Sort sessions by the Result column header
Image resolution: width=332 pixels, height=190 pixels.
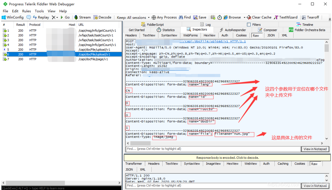(20, 25)
